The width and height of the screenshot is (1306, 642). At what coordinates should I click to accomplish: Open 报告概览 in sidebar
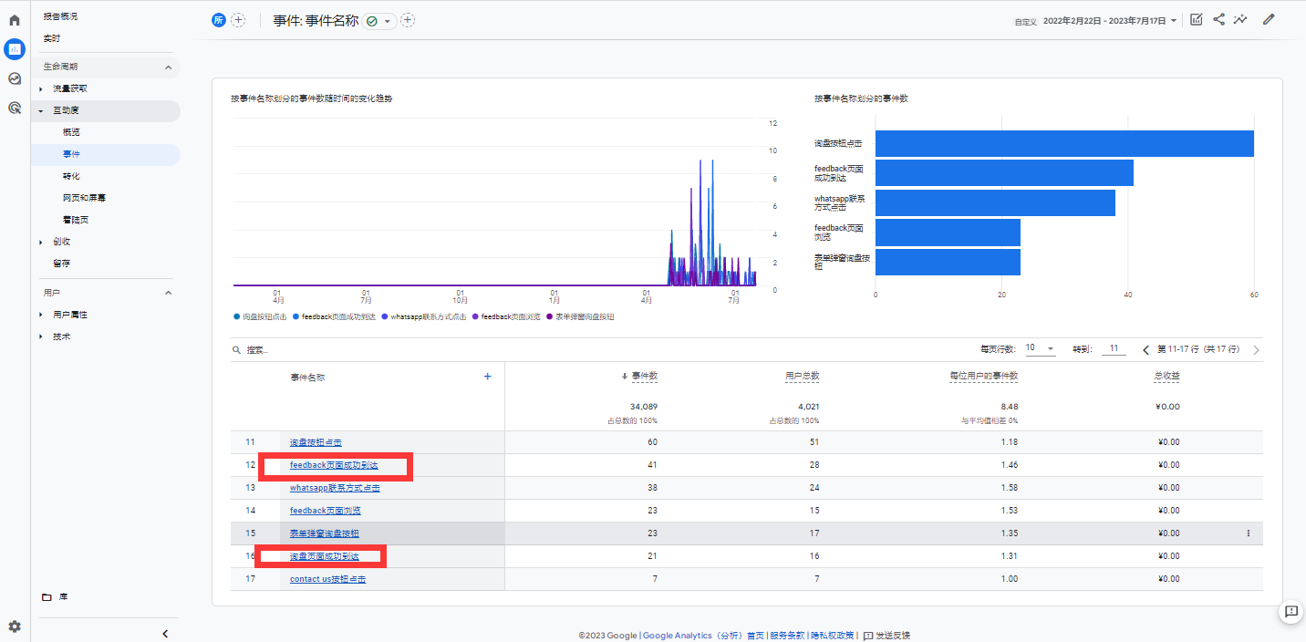coord(60,16)
